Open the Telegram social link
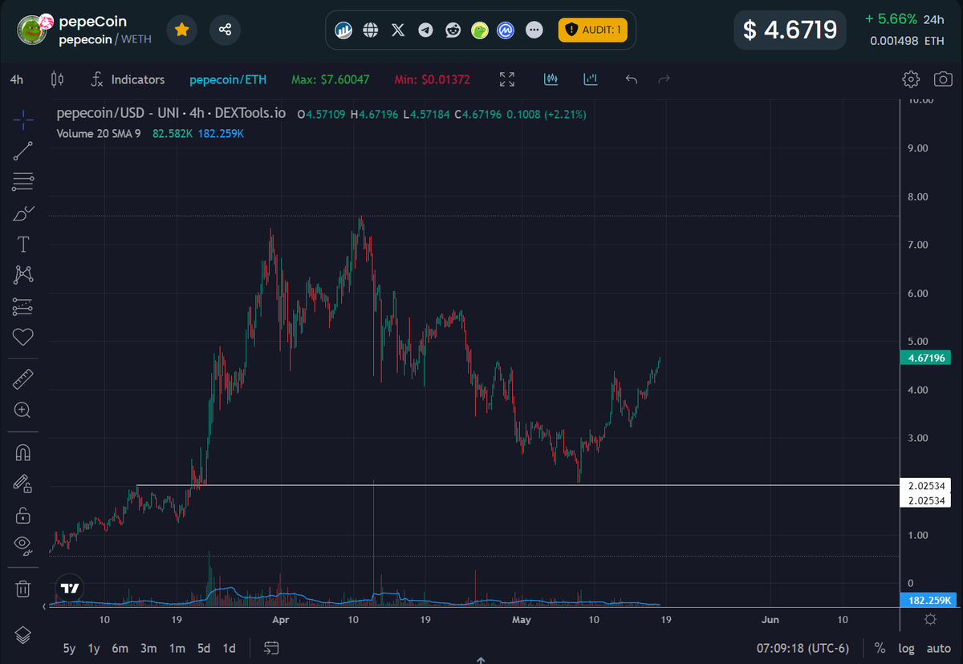The width and height of the screenshot is (963, 664). pos(425,30)
